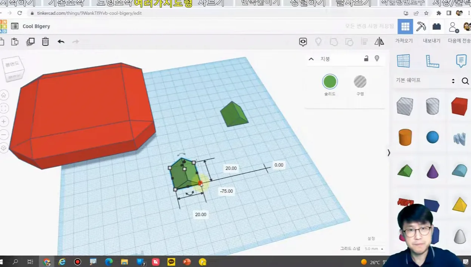Click the Duplicate and repeat icon
The image size is (471, 267).
30,41
